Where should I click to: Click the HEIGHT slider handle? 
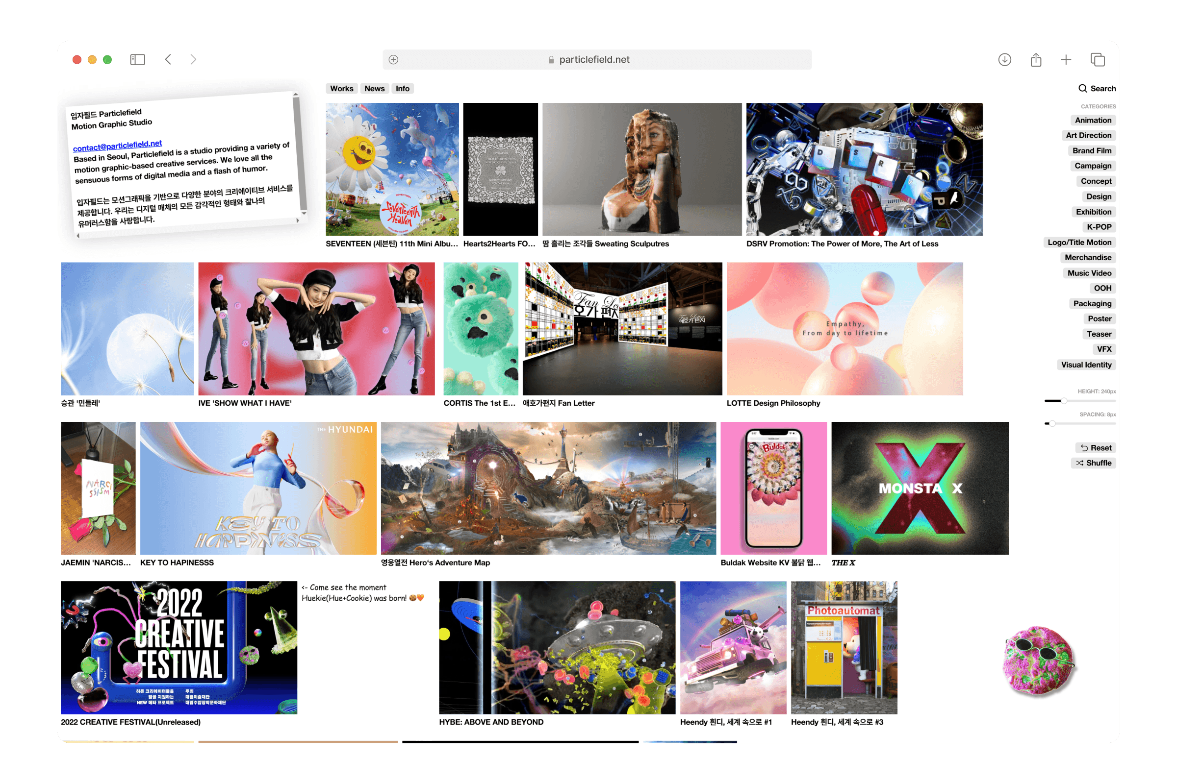pyautogui.click(x=1064, y=400)
